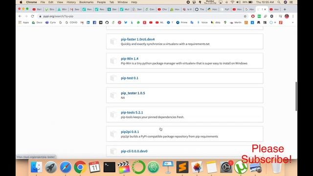Image resolution: width=313 pixels, height=176 pixels.
Task: Open the pip2pi 0.8.1 project
Action: (130, 132)
